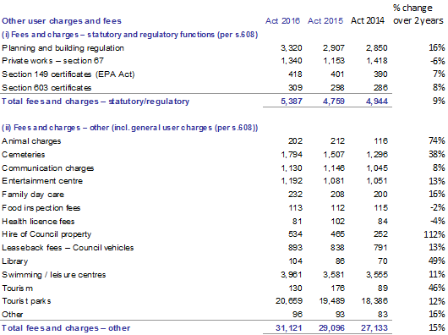Select the Animal charges row label
The width and height of the screenshot is (448, 335).
31,141
